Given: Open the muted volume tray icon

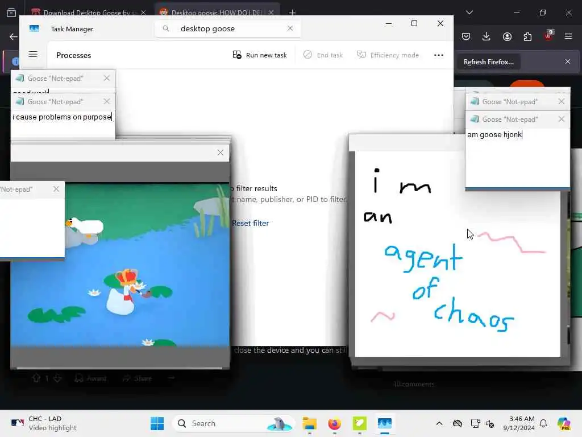Looking at the screenshot, I should click(490, 423).
